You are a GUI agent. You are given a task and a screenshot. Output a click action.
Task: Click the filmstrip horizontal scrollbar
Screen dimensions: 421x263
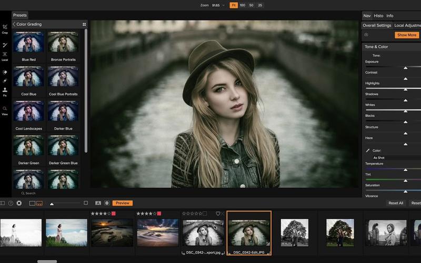coord(47,261)
